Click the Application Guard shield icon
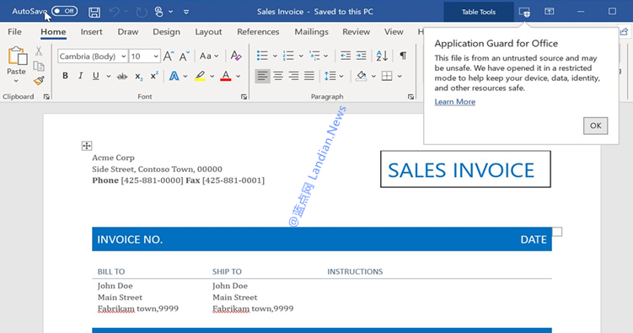 click(x=524, y=12)
